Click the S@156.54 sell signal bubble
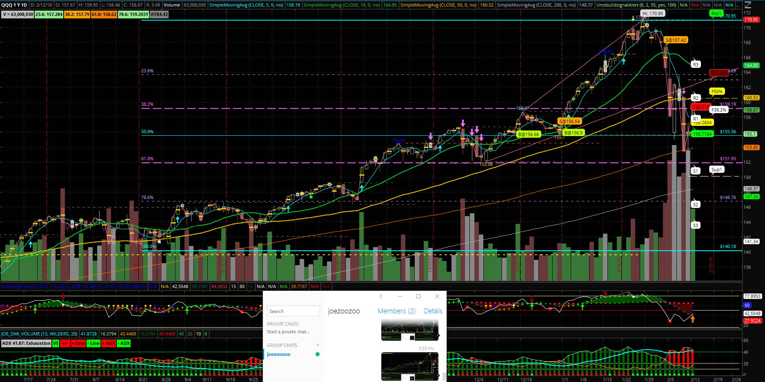Viewport: 765px width, 382px height. coord(569,121)
